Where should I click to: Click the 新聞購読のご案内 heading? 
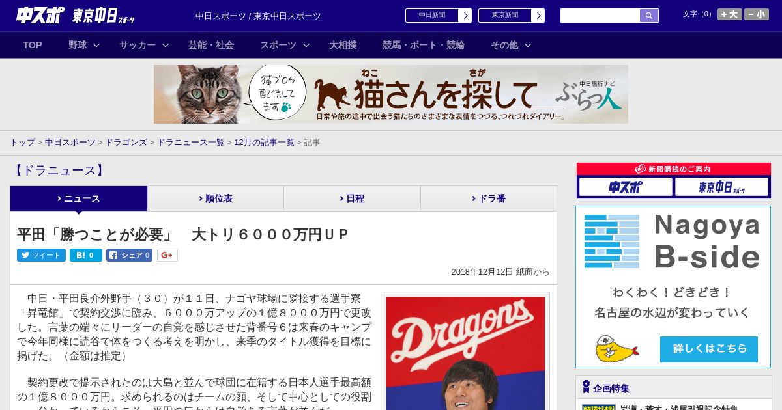(x=674, y=169)
